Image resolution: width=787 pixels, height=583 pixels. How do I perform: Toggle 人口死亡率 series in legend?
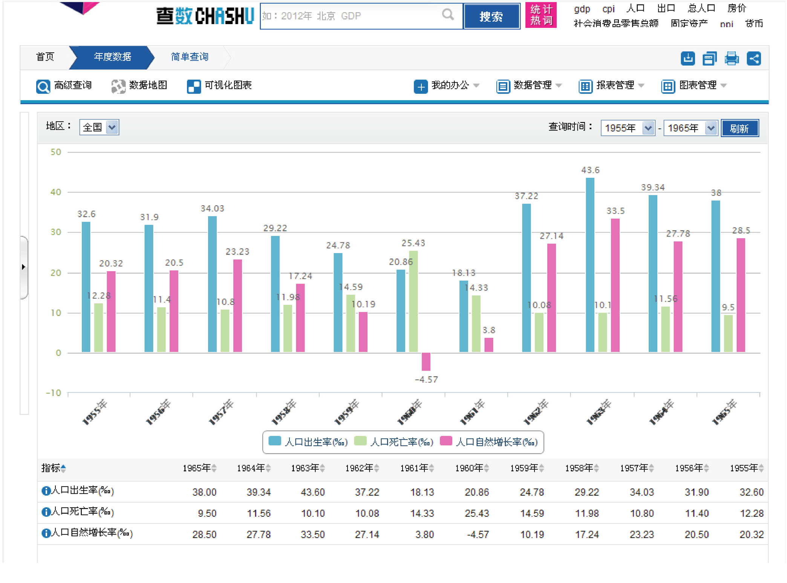394,441
